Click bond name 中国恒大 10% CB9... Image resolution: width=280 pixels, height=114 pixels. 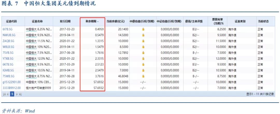coord(39,82)
